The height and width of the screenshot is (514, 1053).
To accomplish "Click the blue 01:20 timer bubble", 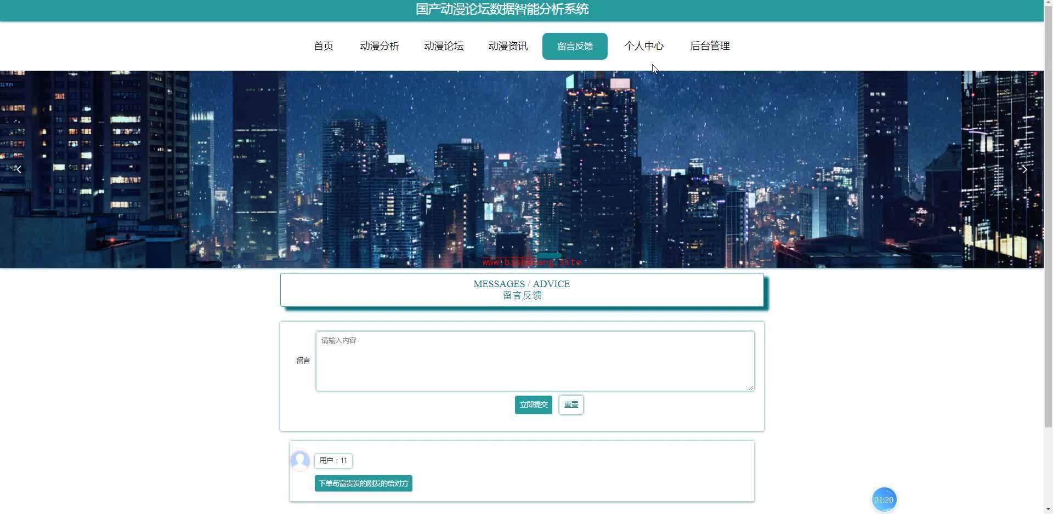I will (x=884, y=500).
